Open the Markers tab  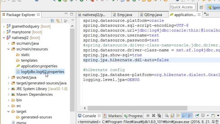pyautogui.click(x=113, y=116)
